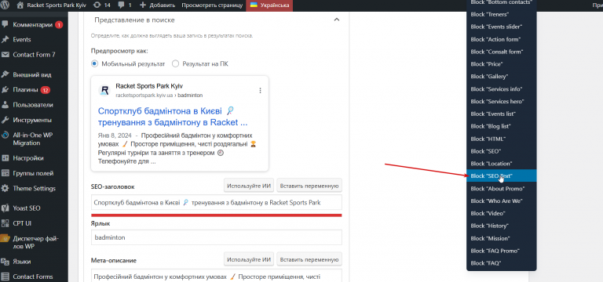Click into the Мета-описание text field
The image size is (603, 282).
click(217, 276)
